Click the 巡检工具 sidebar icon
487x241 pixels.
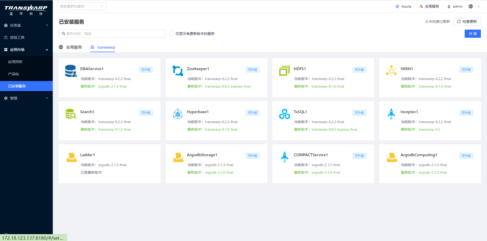pyautogui.click(x=6, y=37)
